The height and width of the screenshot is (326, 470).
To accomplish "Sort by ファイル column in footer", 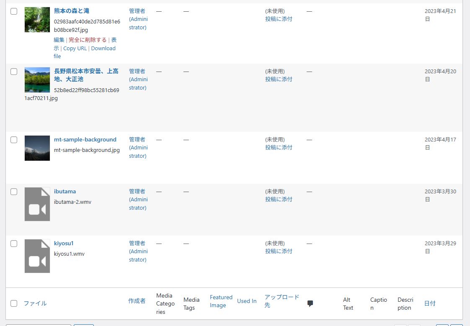I will tap(35, 303).
